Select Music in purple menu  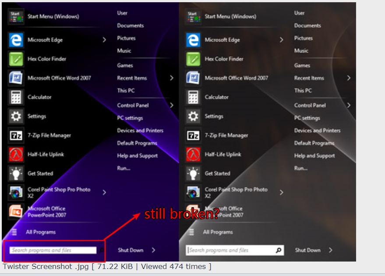[x=124, y=50]
